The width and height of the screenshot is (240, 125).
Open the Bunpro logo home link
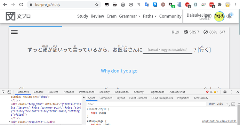tap(18, 16)
